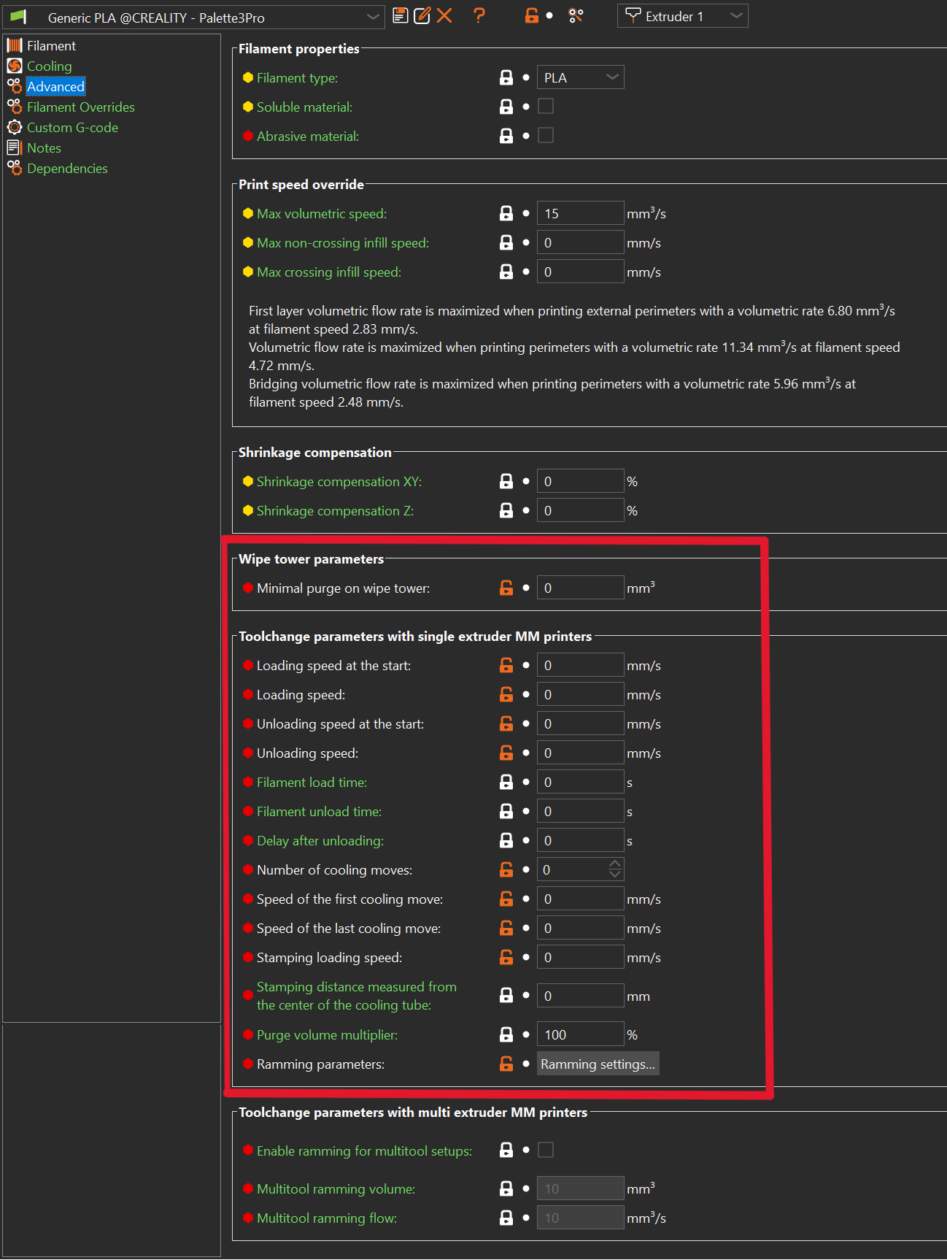This screenshot has height=1260, width=947.
Task: Open the Custom G-code page
Action: tap(71, 127)
